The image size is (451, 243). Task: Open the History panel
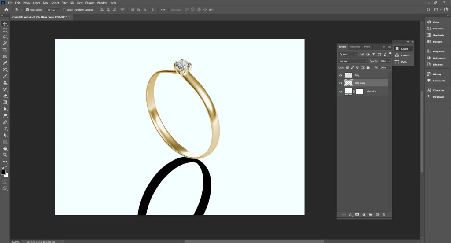coord(436,74)
